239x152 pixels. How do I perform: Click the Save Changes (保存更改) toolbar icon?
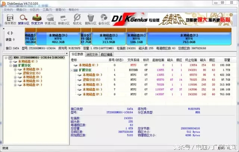pyautogui.click(x=10, y=19)
